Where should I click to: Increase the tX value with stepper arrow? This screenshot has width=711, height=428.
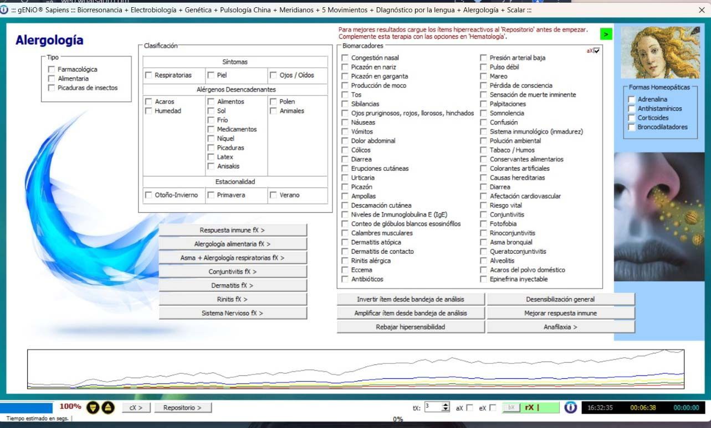[446, 405]
